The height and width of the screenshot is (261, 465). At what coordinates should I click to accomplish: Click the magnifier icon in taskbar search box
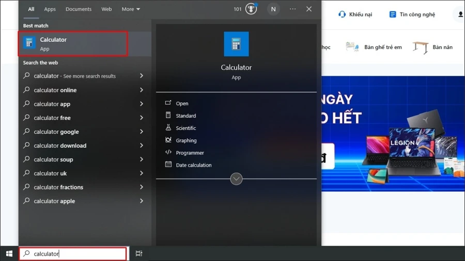click(27, 253)
